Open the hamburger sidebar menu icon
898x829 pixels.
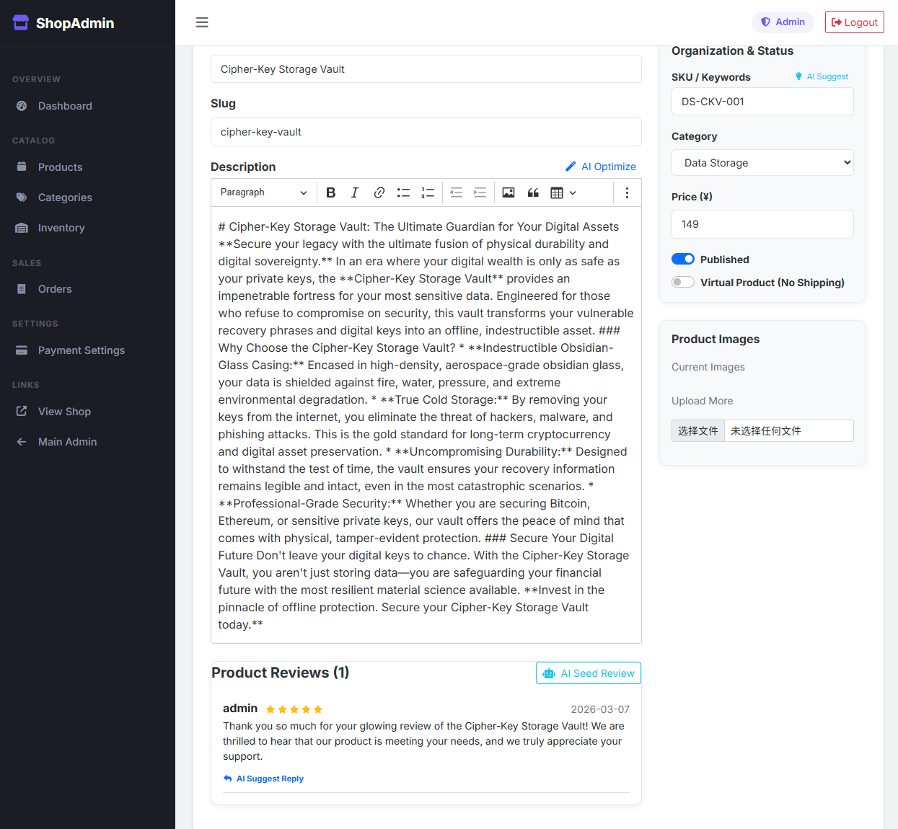202,22
